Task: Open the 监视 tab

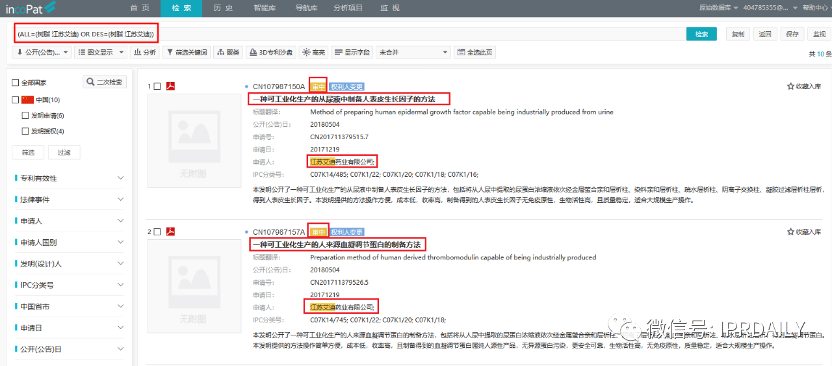Action: tap(390, 8)
